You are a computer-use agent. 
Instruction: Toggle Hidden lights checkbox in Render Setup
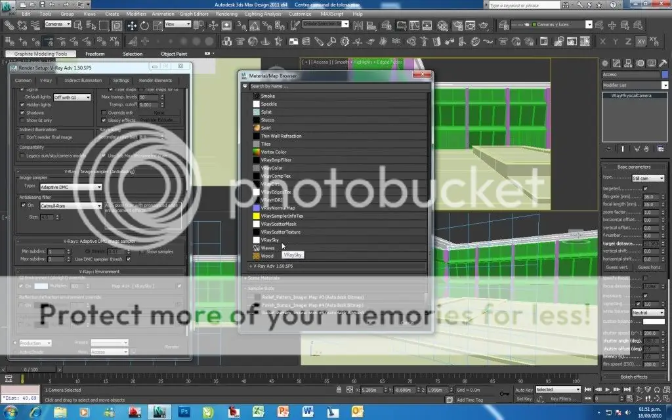(x=22, y=104)
